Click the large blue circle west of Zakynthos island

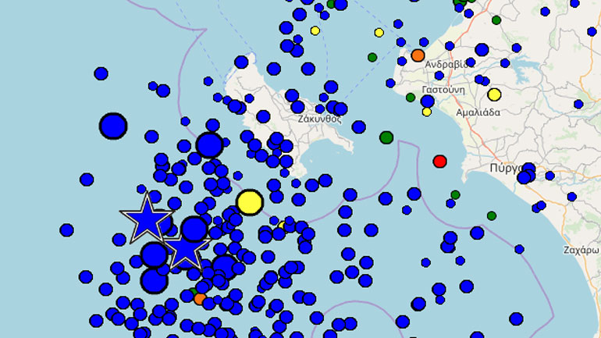[x=209, y=144]
